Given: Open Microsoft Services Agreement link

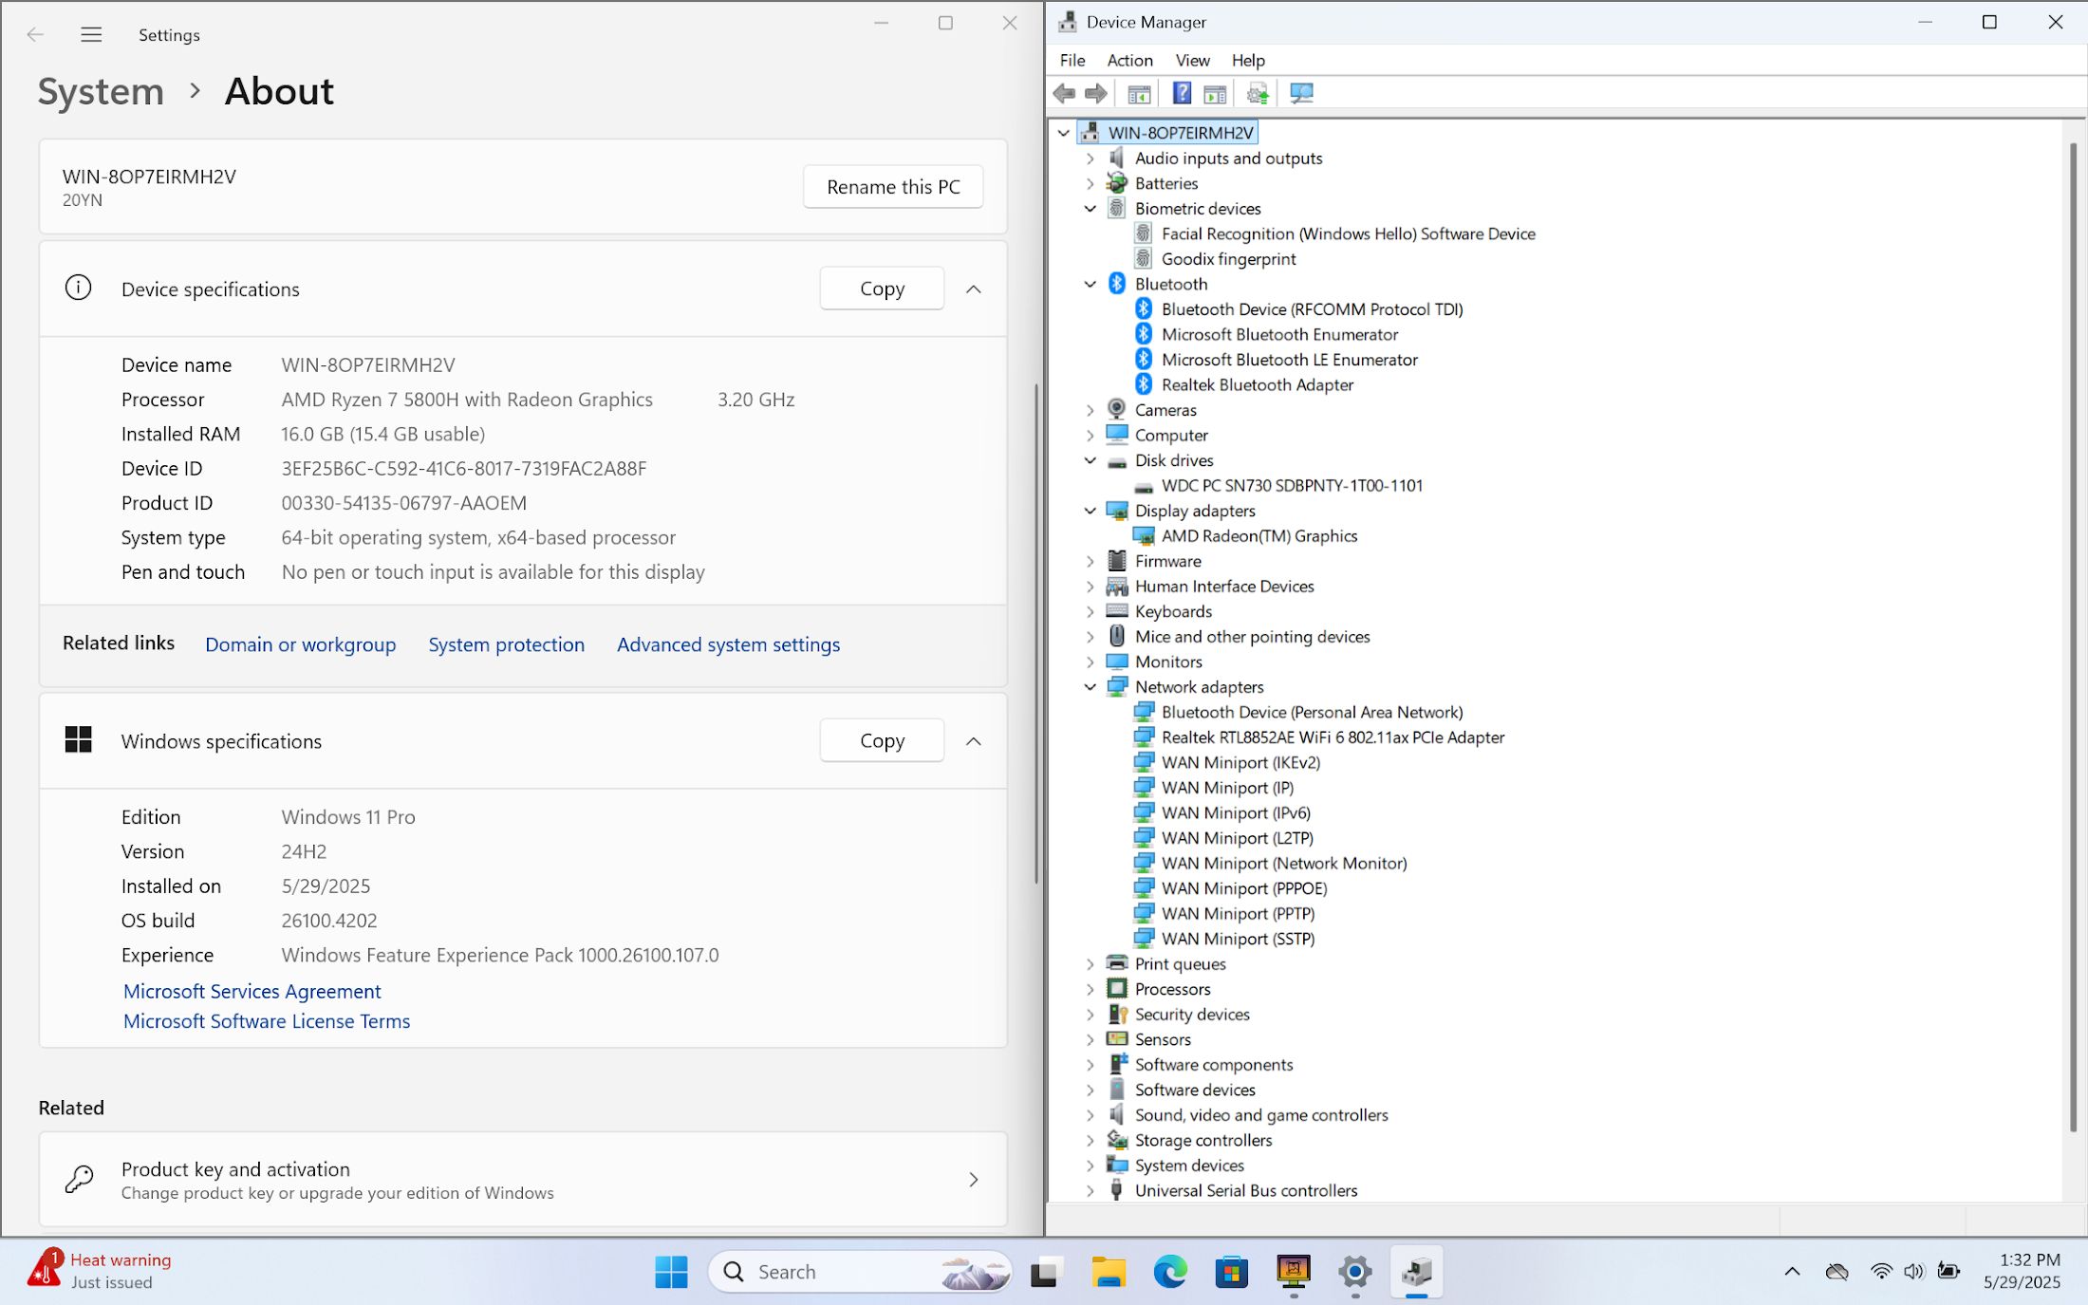Looking at the screenshot, I should click(x=252, y=991).
